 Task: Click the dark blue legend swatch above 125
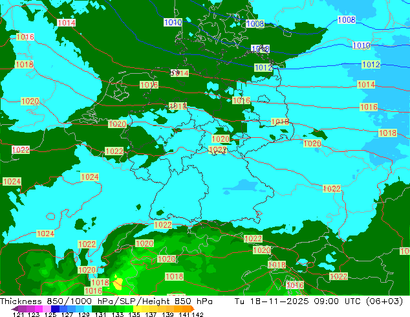tap(55, 309)
